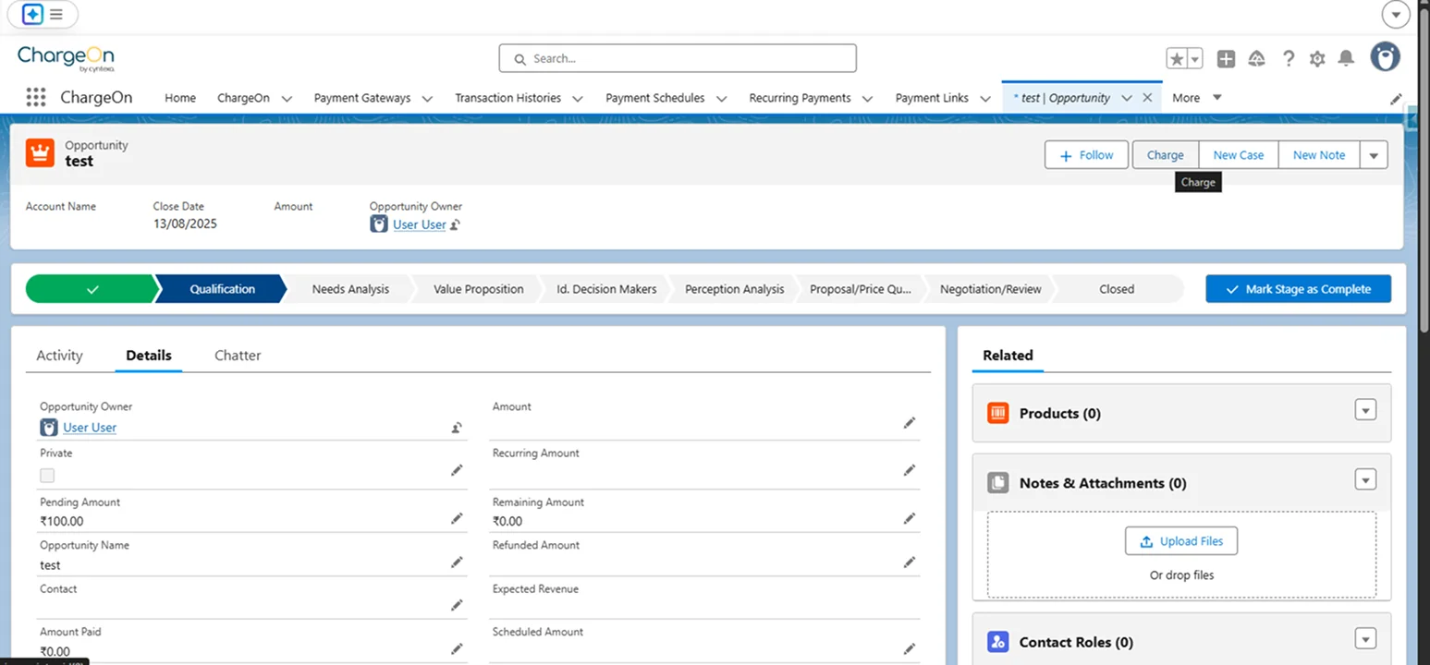Open the Setup gear icon
Image resolution: width=1430 pixels, height=665 pixels.
(1317, 59)
